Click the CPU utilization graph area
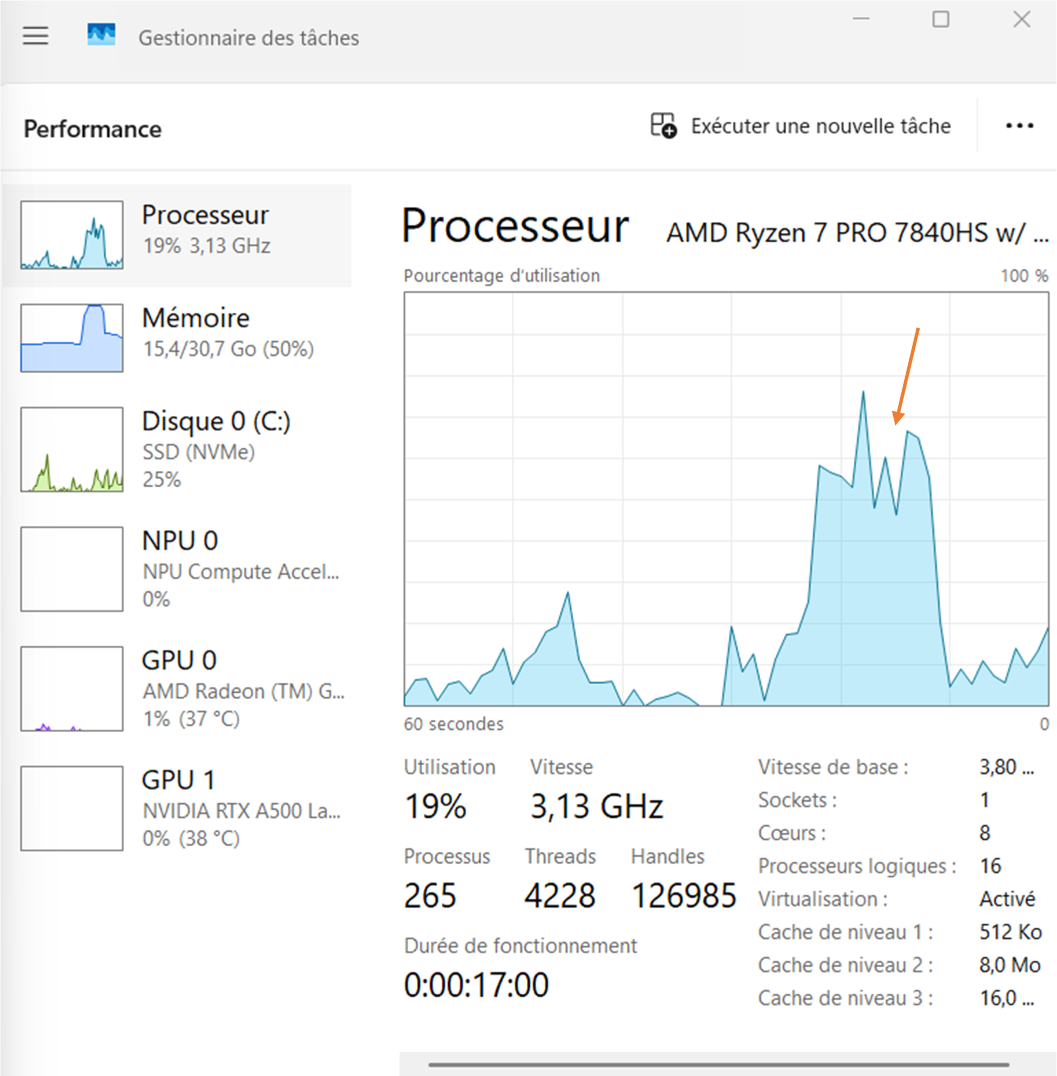The image size is (1057, 1076). 726,499
